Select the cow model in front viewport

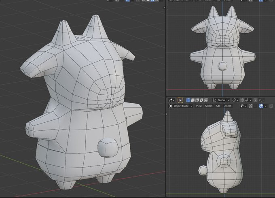click(222, 47)
